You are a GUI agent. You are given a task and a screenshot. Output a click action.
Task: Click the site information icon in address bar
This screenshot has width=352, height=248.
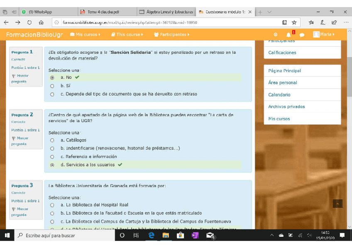point(57,22)
